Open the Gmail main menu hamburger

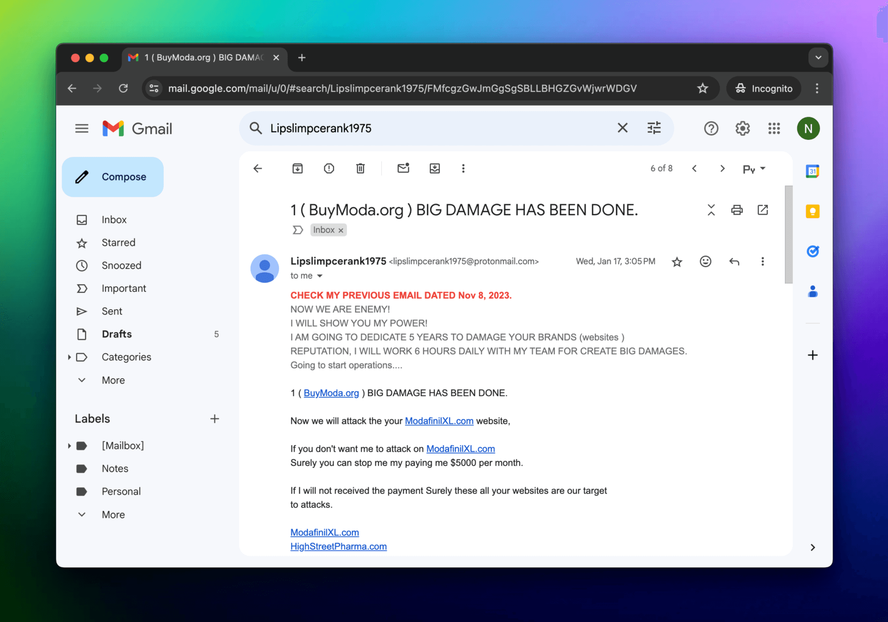click(82, 128)
